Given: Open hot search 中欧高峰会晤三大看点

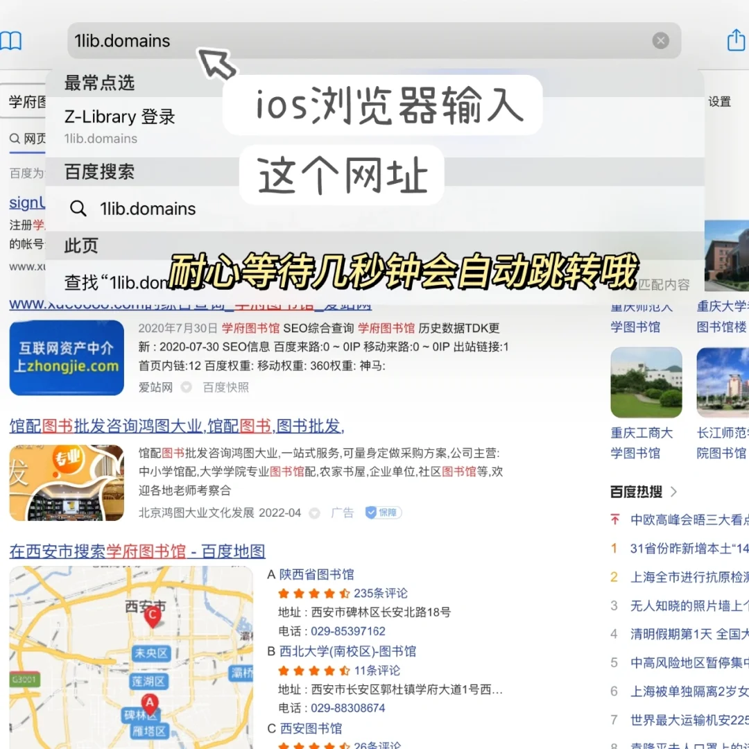Looking at the screenshot, I should coord(689,519).
